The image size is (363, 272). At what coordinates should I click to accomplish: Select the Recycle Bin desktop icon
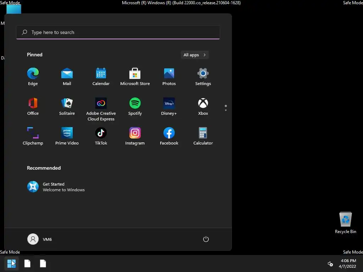coord(345,223)
